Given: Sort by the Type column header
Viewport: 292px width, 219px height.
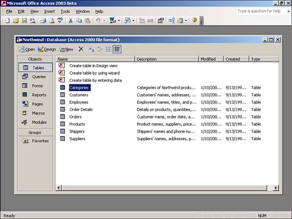Looking at the screenshot, I should [264, 59].
